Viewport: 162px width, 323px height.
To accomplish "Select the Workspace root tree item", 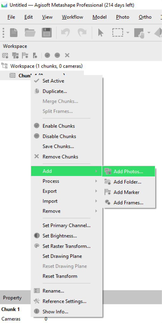I will 46,66.
